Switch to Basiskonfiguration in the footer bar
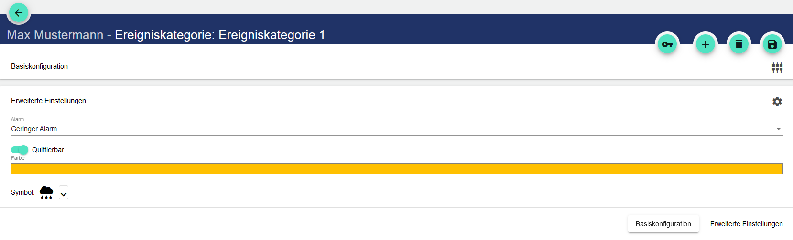Image resolution: width=793 pixels, height=240 pixels. (x=663, y=224)
